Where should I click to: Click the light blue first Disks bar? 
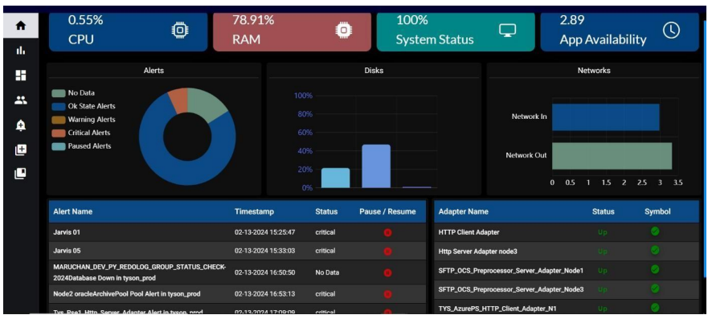pos(335,178)
